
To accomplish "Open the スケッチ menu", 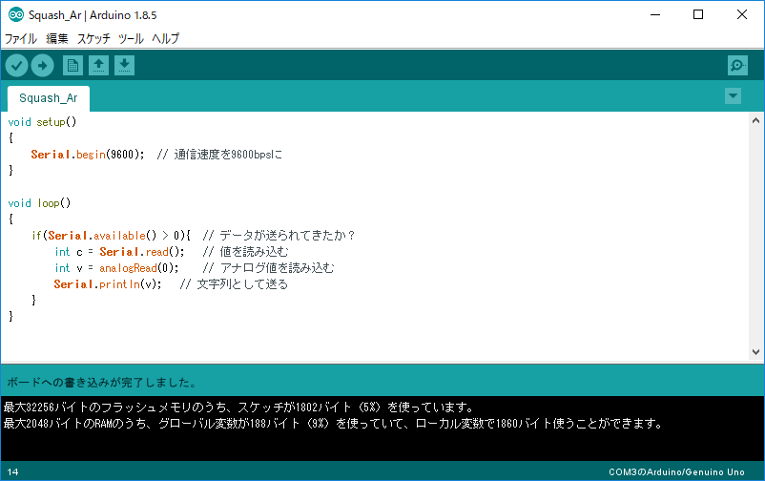I will point(93,38).
